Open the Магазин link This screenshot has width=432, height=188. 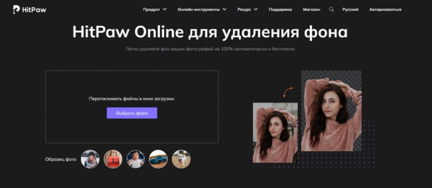click(x=312, y=9)
